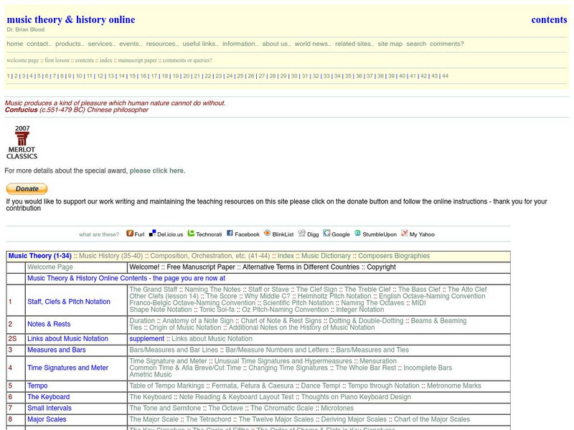Click 'The Chromatic Scale' topic link
Viewport: 574px width, 430px height.
(282, 408)
